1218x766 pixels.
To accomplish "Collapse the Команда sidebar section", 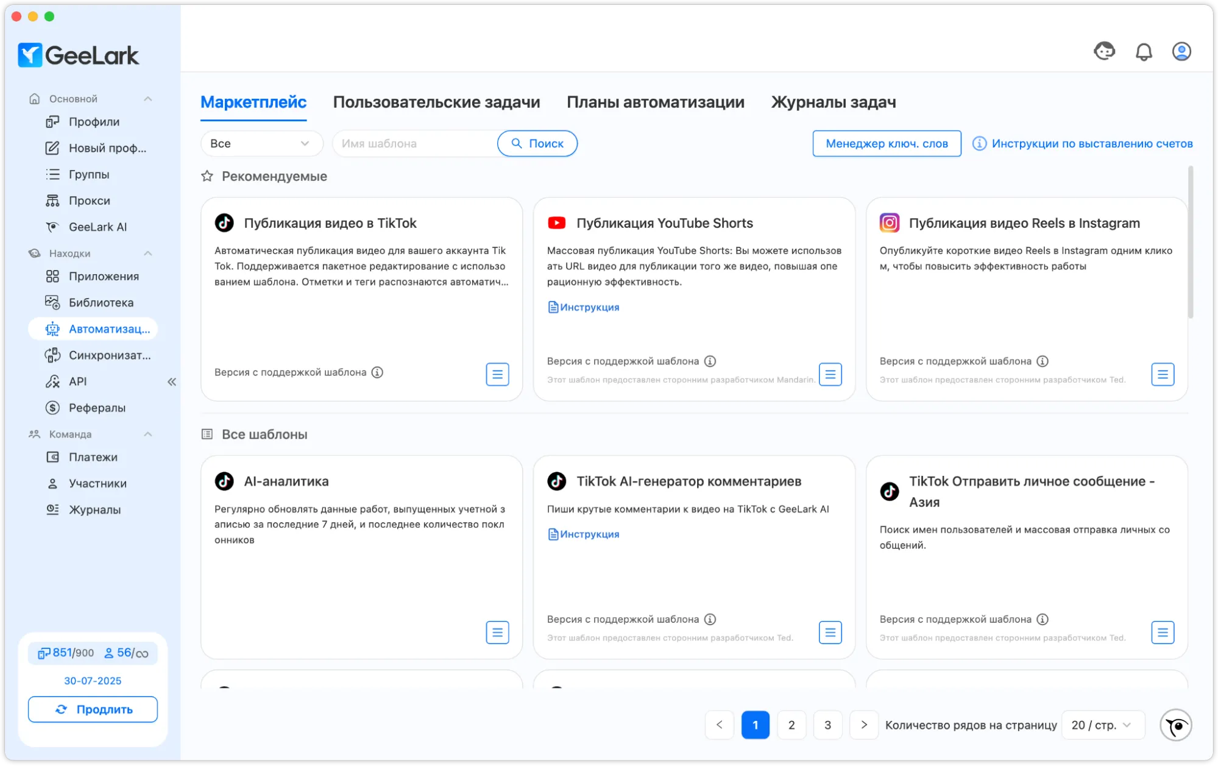I will tap(147, 434).
